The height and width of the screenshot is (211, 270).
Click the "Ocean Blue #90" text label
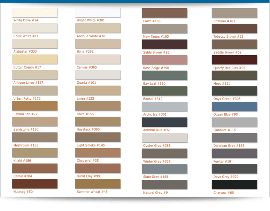(226, 114)
